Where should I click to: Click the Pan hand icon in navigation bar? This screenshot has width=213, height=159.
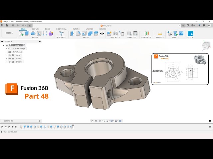100,121
